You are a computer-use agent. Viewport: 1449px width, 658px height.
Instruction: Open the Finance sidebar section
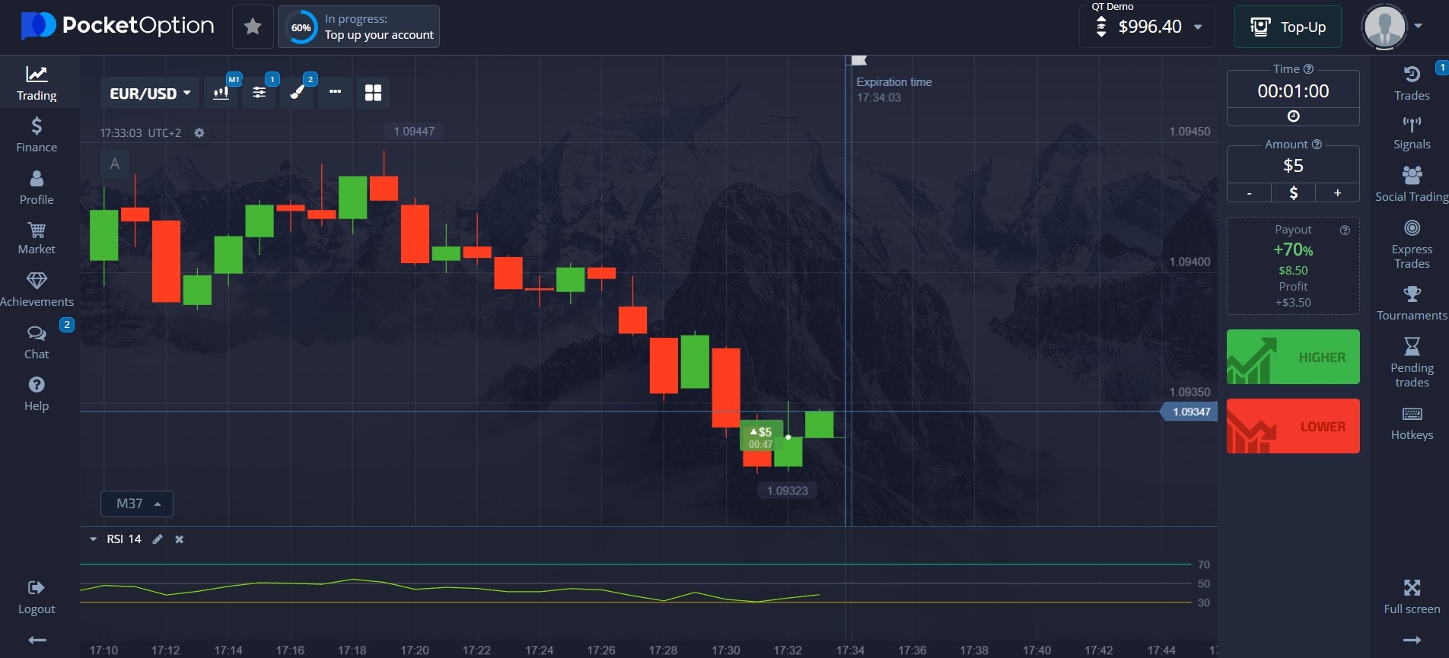click(x=37, y=135)
